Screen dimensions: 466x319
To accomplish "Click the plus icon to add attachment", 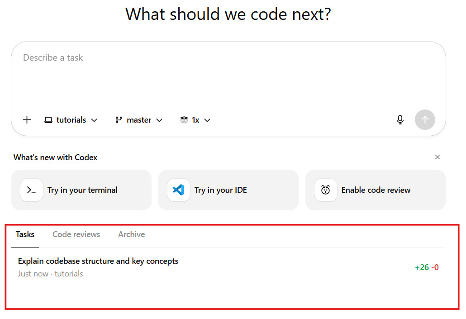I will (27, 120).
